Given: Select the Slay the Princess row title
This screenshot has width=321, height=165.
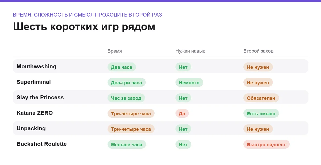Looking at the screenshot, I should point(40,97).
